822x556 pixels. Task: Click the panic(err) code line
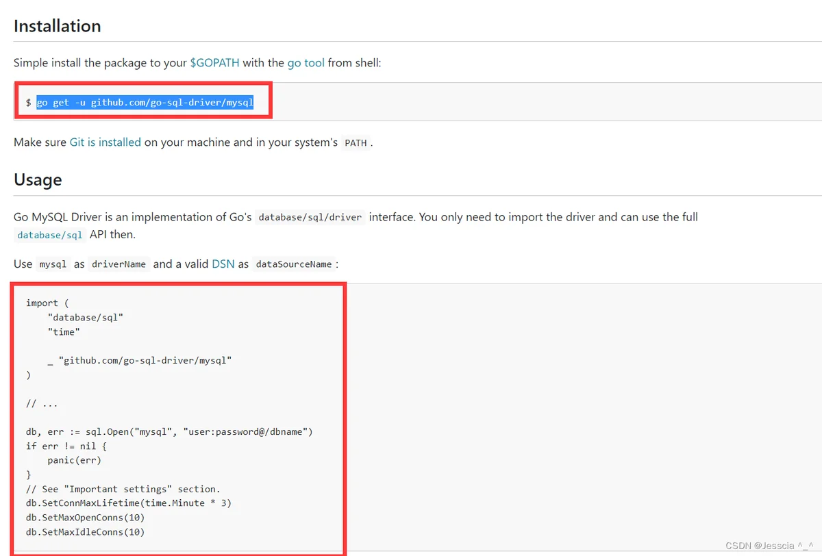tap(75, 460)
